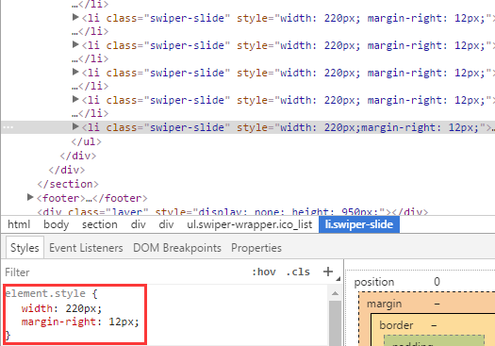495x346 pixels.
Task: Click the position label in box model
Action: pyautogui.click(x=374, y=282)
